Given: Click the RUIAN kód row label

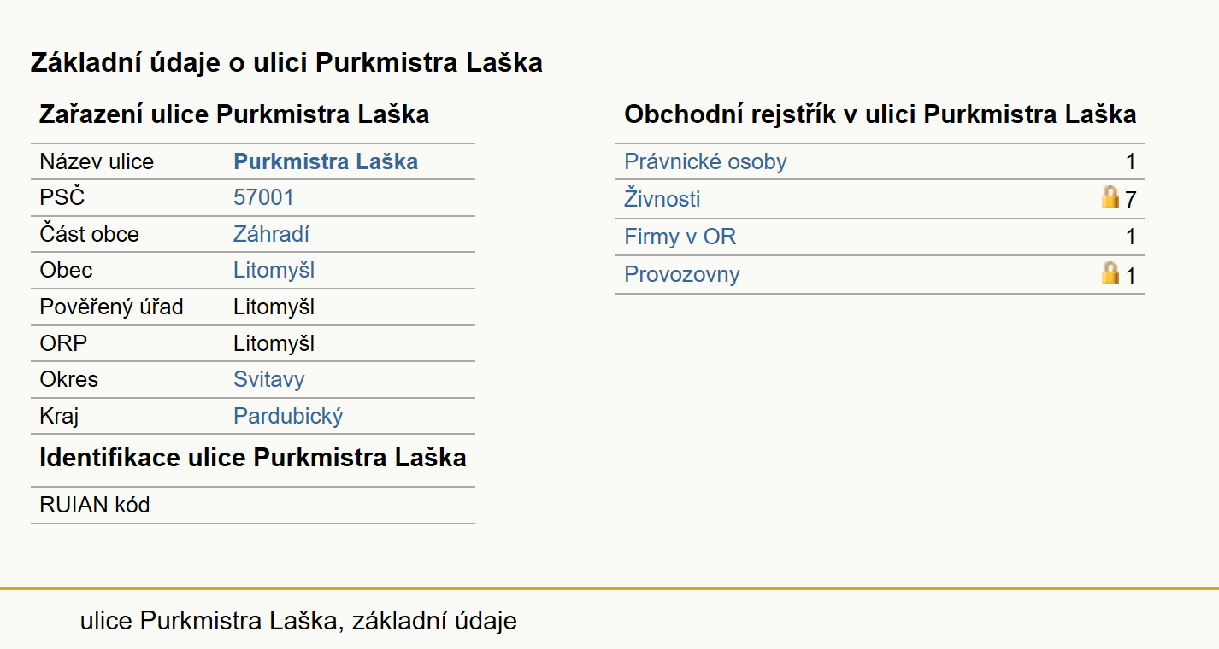Looking at the screenshot, I should coord(95,505).
